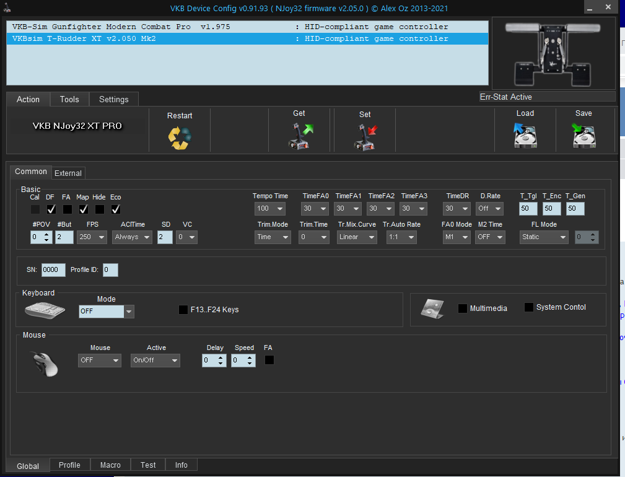The height and width of the screenshot is (477, 625).
Task: Select the Common tab
Action: coord(31,172)
